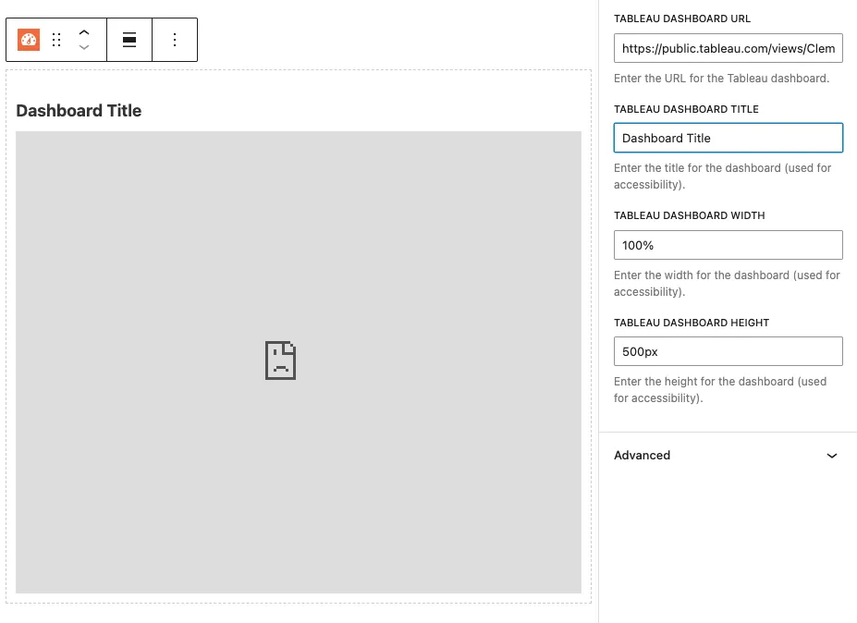
Task: Grab the six-dot block drag handle
Action: point(56,40)
